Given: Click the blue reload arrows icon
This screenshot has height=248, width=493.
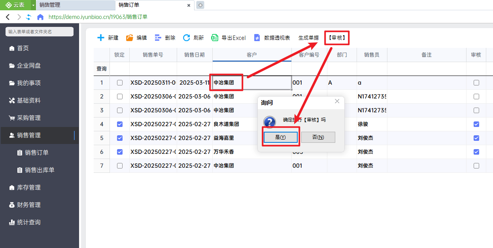Looking at the screenshot, I should (28, 17).
